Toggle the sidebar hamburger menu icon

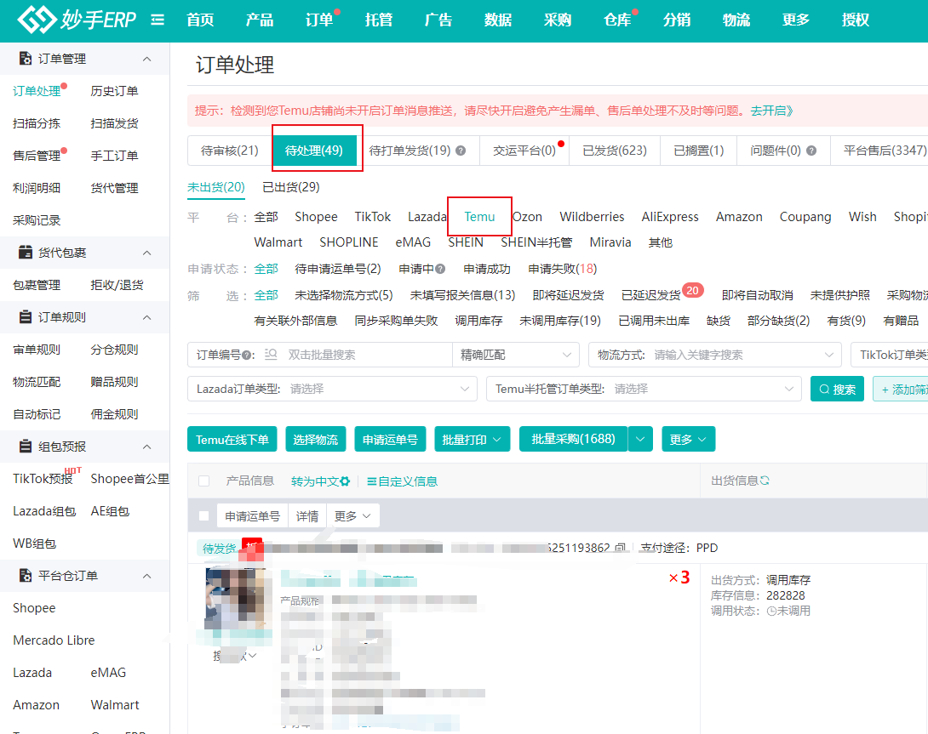click(158, 20)
